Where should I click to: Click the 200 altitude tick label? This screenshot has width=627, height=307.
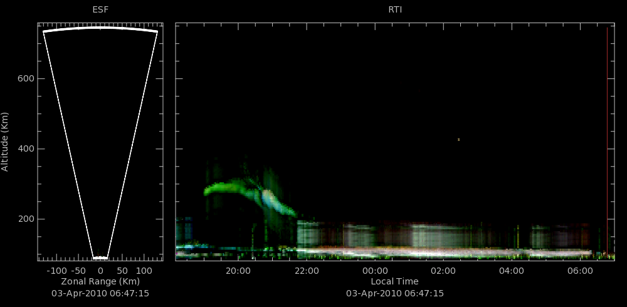[25, 219]
